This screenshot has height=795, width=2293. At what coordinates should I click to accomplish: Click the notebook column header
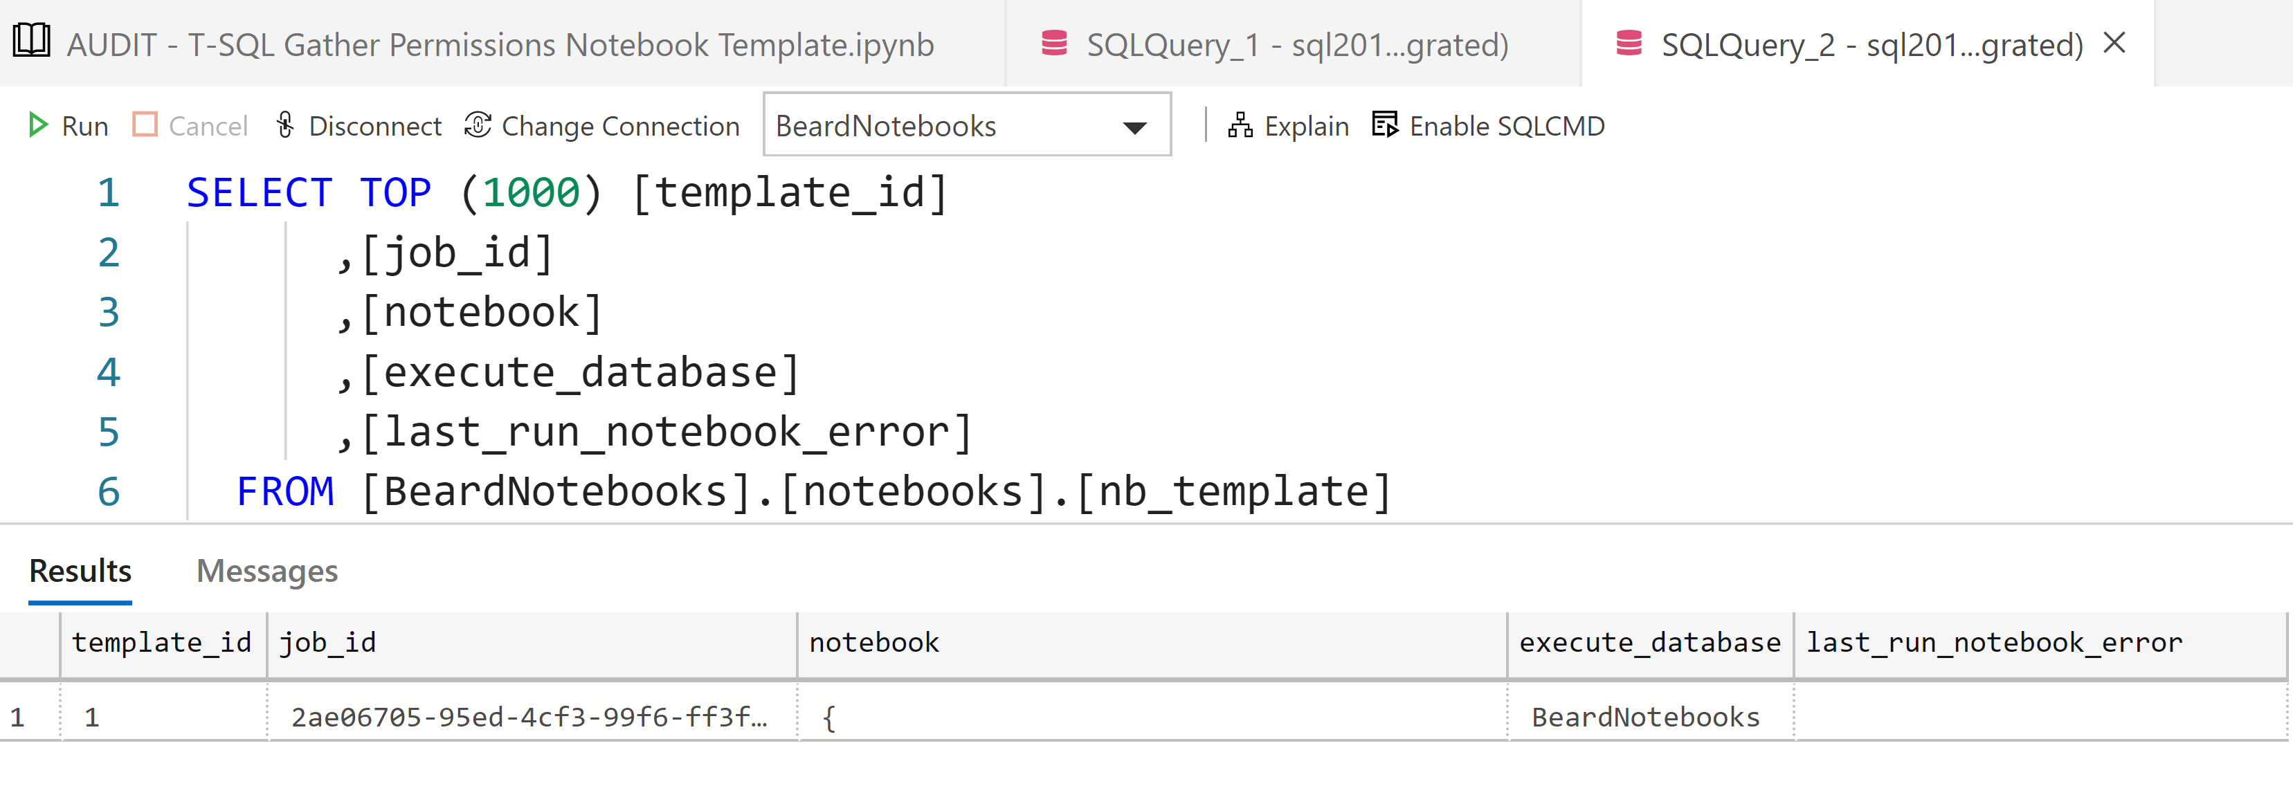coord(873,642)
